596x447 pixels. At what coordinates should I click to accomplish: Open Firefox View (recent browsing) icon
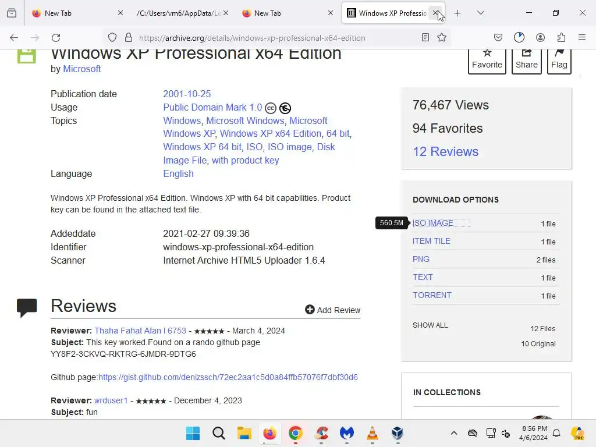[12, 13]
